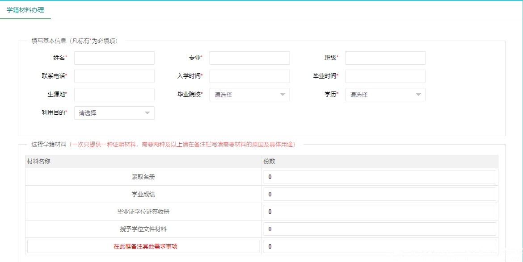
Task: Switch to the 学籍材料办理 tab
Action: pyautogui.click(x=25, y=10)
